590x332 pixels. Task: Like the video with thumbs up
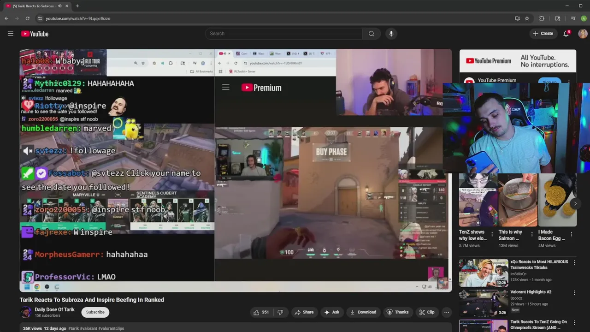click(260, 312)
